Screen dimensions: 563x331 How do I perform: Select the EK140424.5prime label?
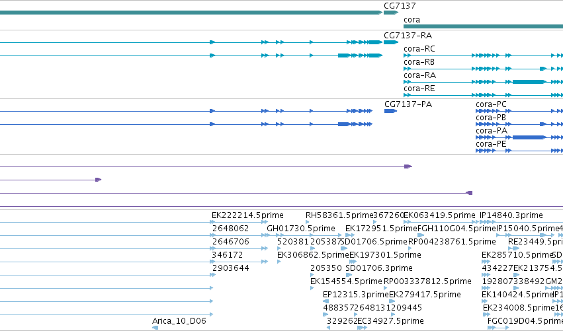(x=517, y=295)
